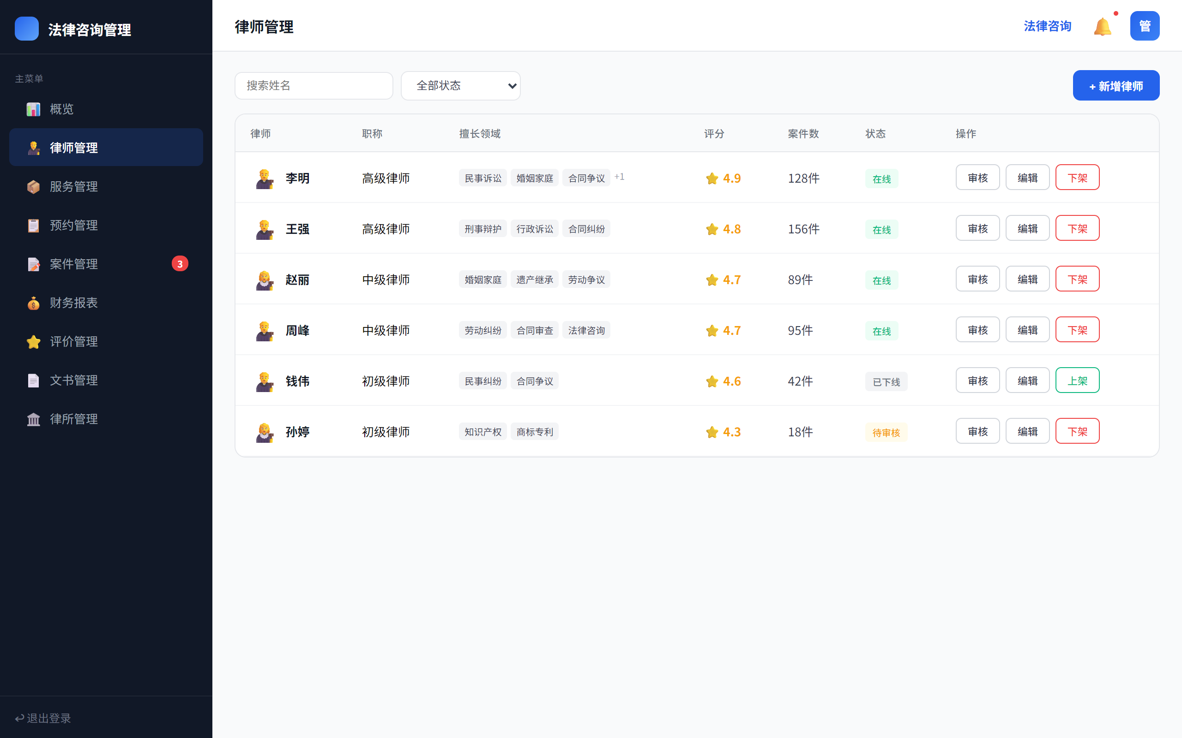Go to 概览 in the sidebar

[106, 109]
